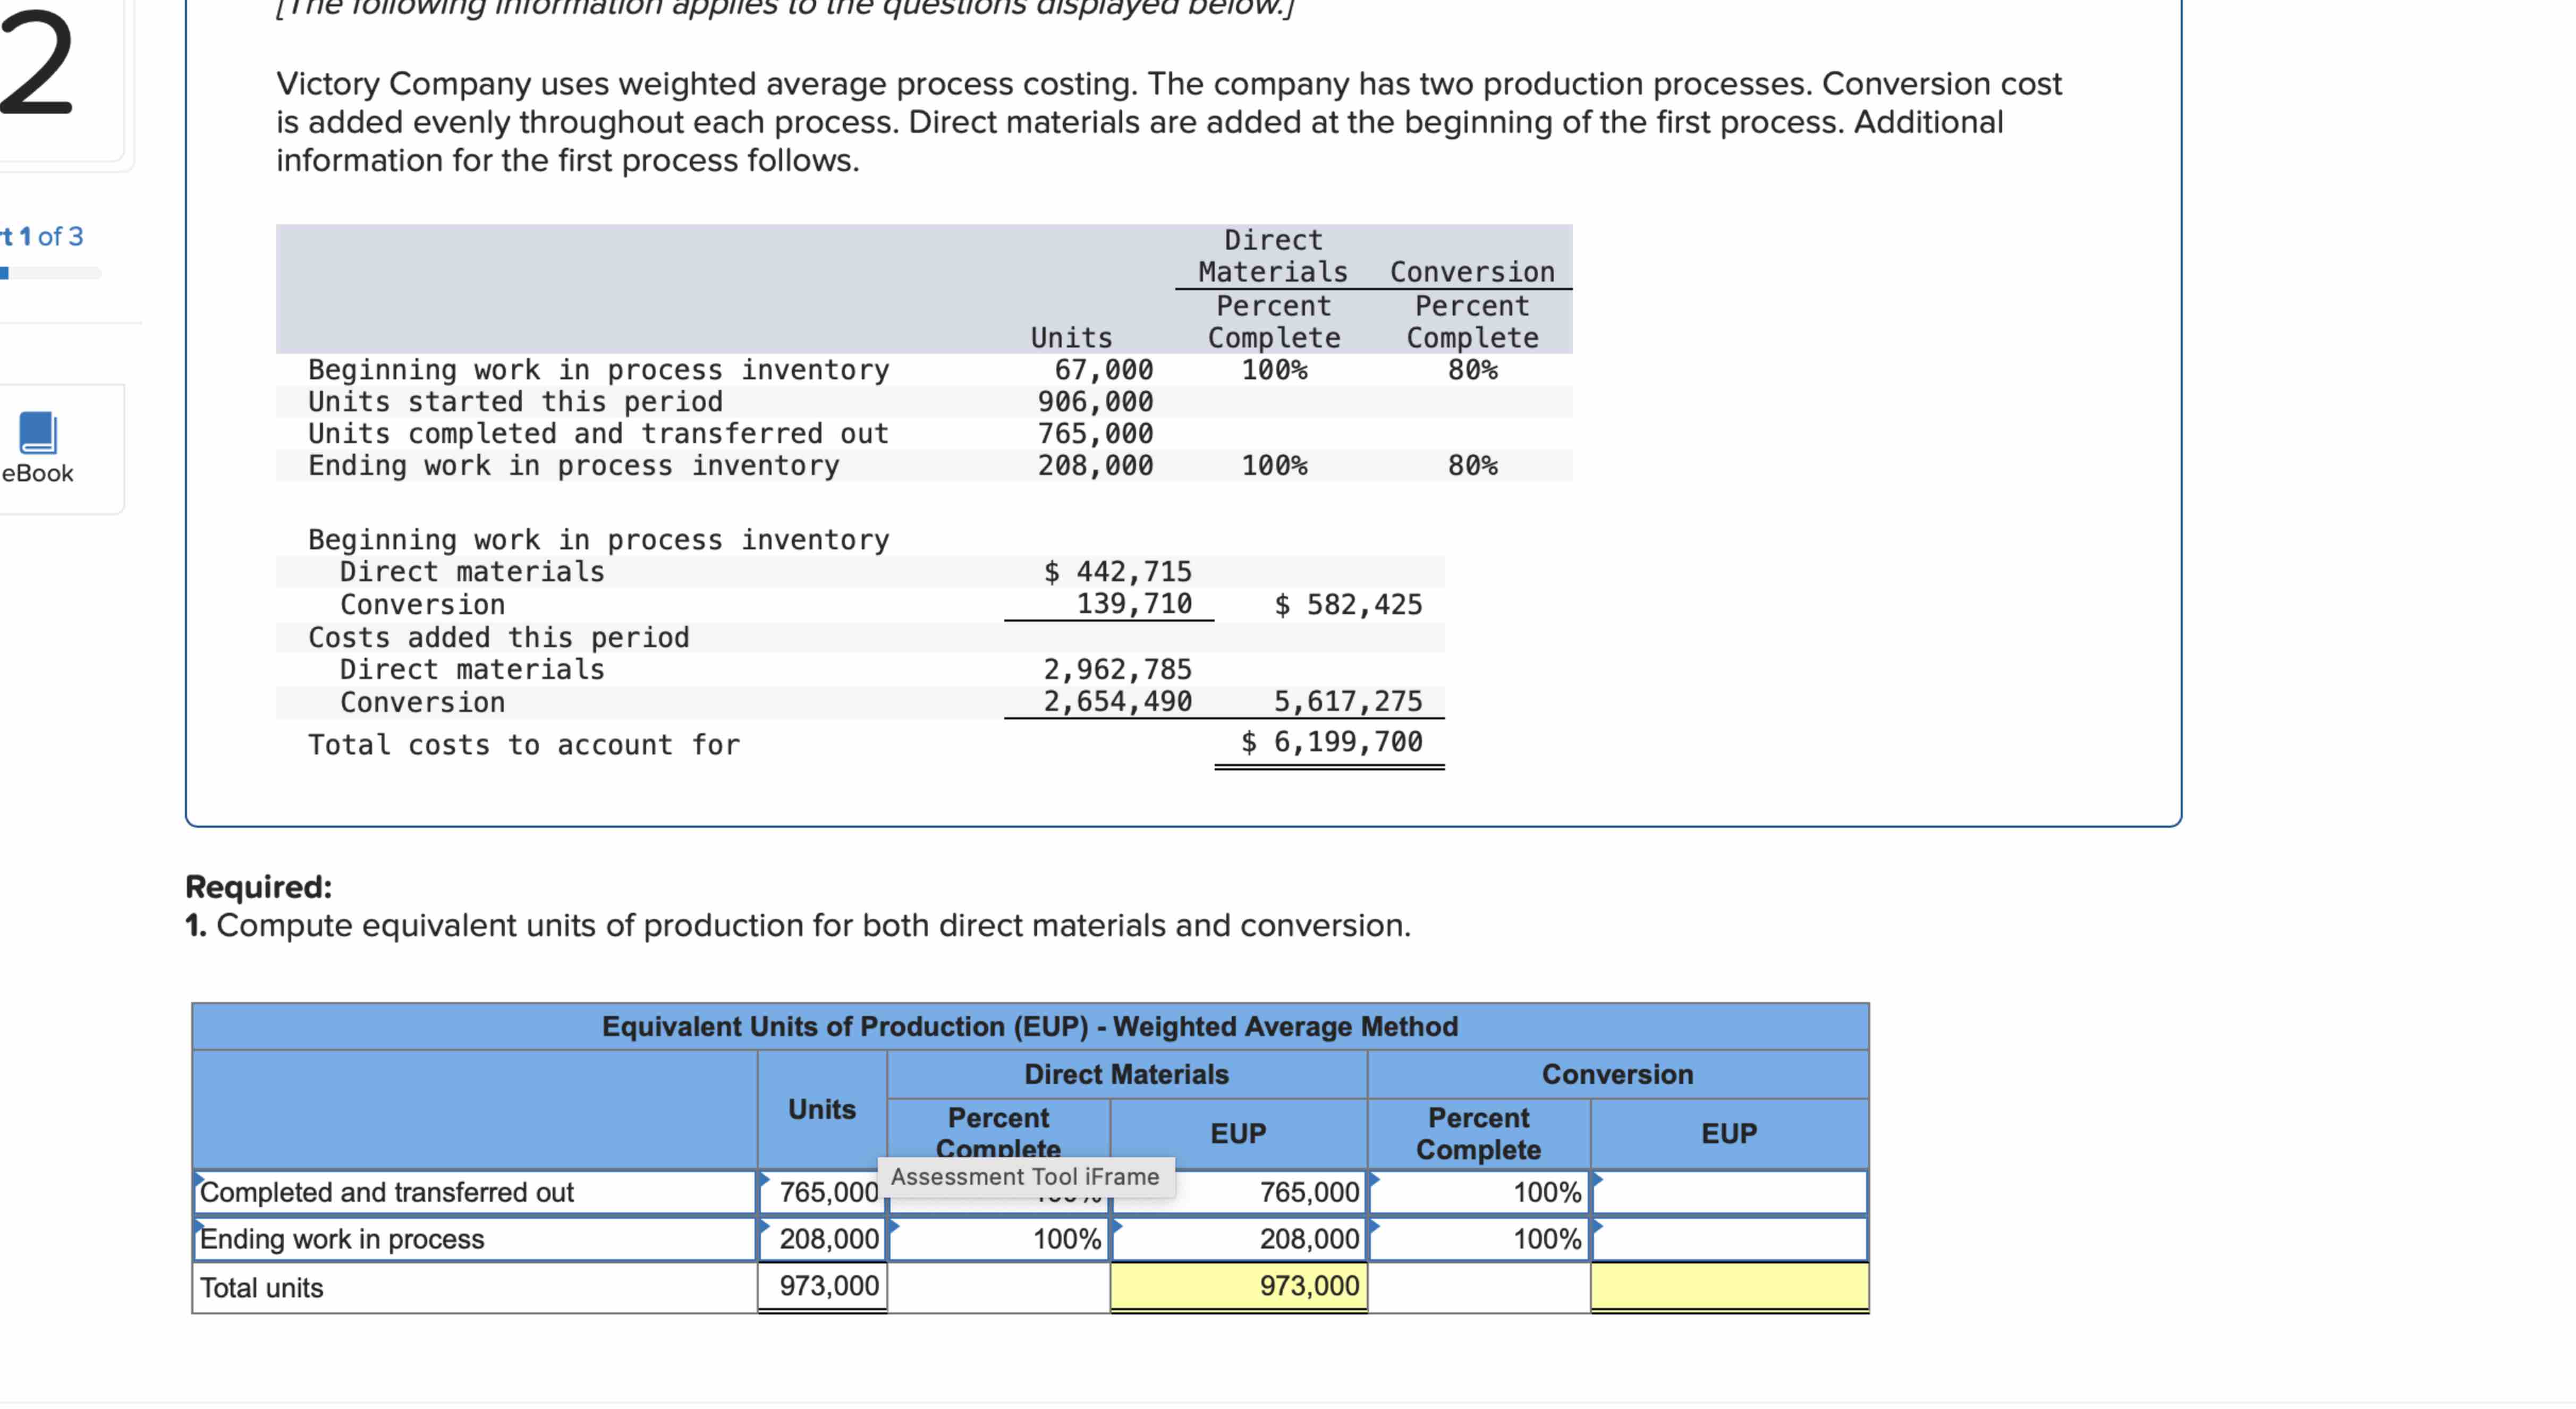Click the Direct Materials EUP 208,000 cell
This screenshot has height=1409, width=2576.
(1239, 1239)
